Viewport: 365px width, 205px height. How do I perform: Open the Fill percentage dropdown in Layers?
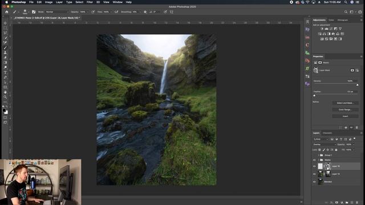[x=354, y=150]
